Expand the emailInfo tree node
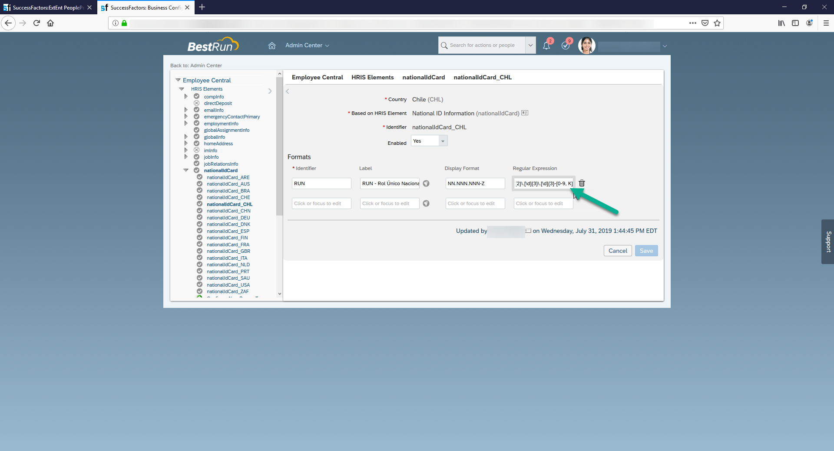 tap(186, 110)
